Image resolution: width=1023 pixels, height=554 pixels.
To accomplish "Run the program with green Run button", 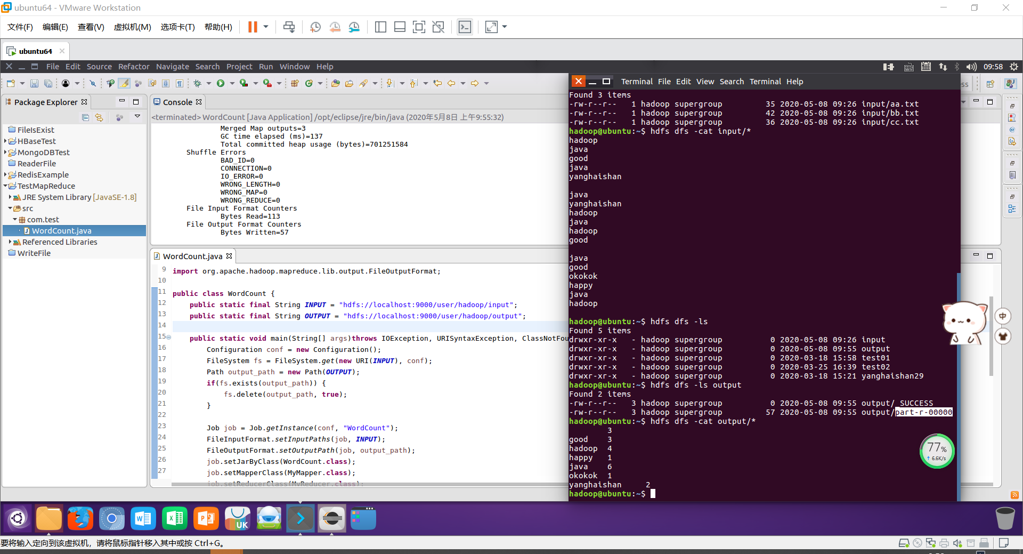I will [221, 83].
